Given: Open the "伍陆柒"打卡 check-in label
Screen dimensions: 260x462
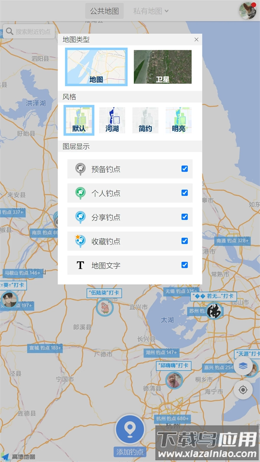Looking at the screenshot, I should (104, 293).
